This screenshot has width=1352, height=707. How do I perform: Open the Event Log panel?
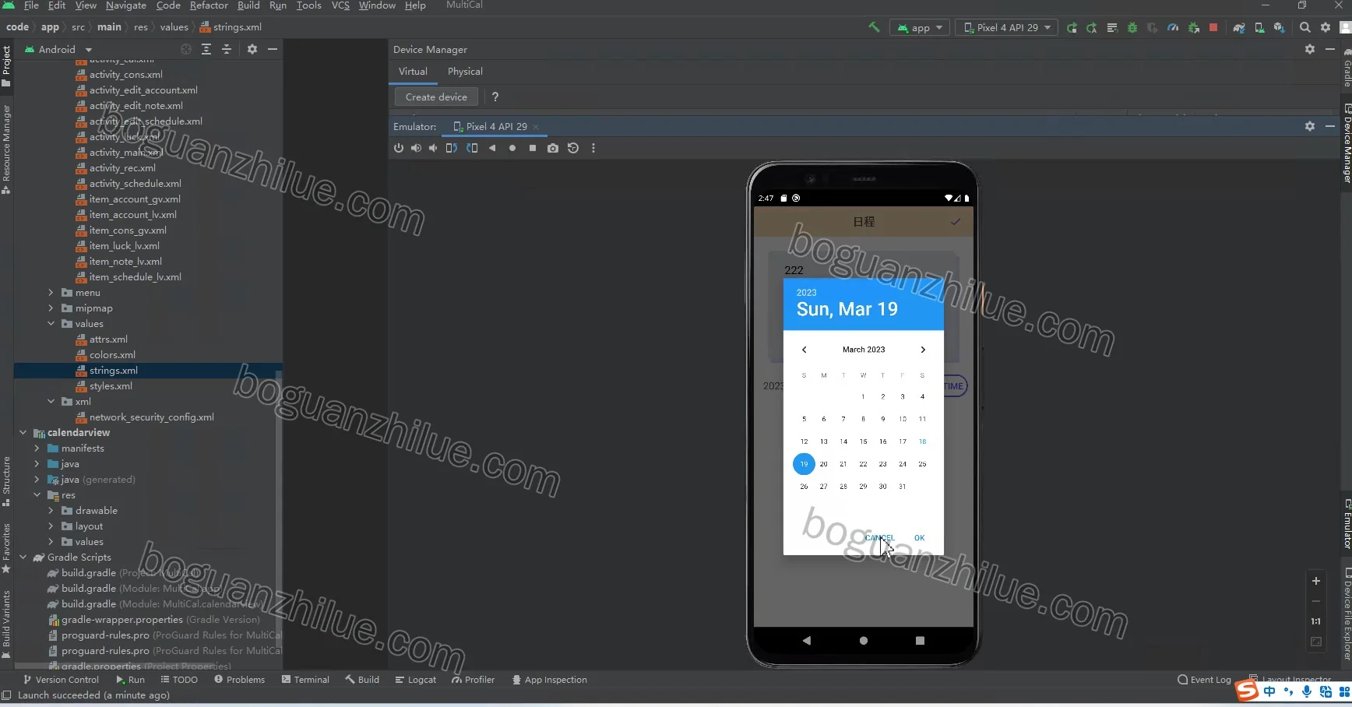[x=1204, y=680]
